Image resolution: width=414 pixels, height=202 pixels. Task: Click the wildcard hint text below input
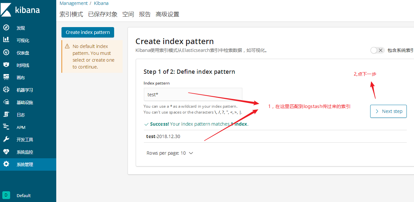193,109
